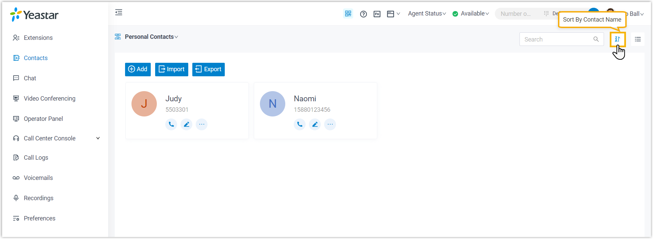Go to Extensions in the sidebar

click(38, 38)
